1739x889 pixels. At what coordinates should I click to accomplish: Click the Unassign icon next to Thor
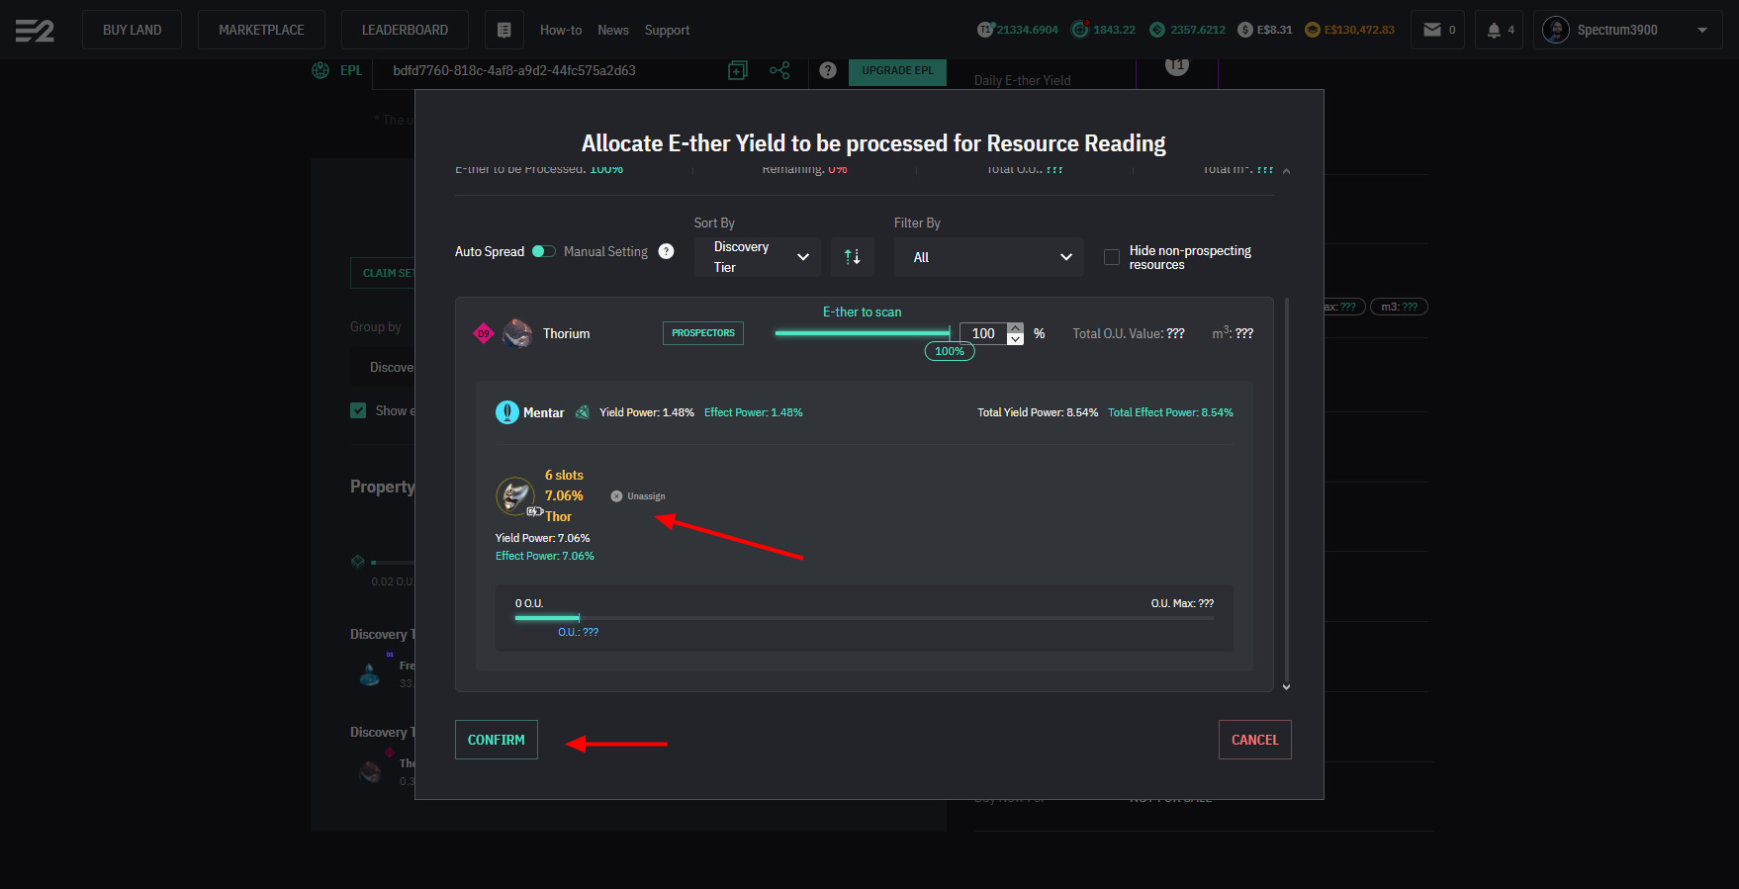click(x=616, y=496)
